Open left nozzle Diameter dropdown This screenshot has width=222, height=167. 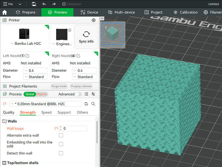(35, 70)
